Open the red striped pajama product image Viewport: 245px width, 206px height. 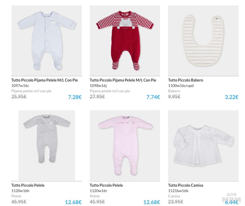click(x=125, y=41)
